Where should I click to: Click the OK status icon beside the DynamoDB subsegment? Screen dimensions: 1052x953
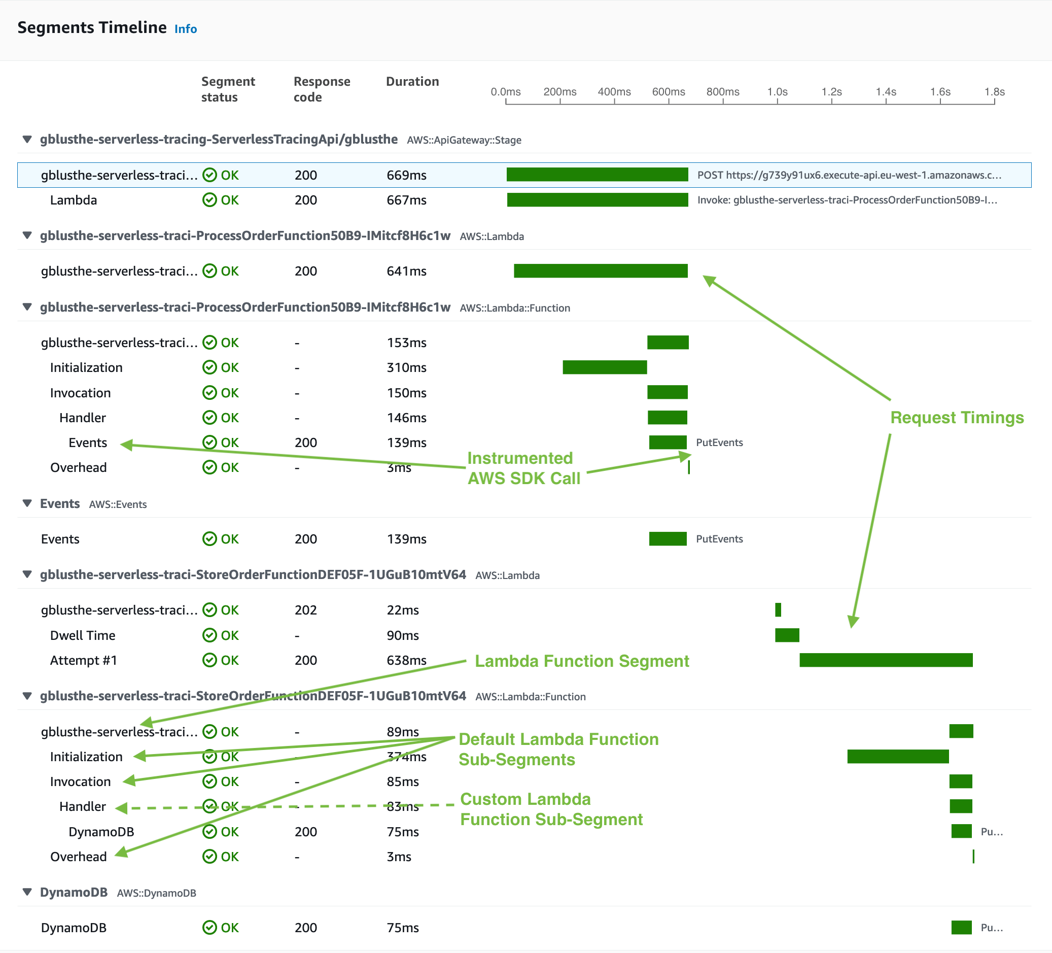click(211, 832)
